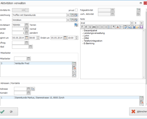The width and height of the screenshot is (147, 119).
Task: Click the paragraph mark icon
Action: 114,27
